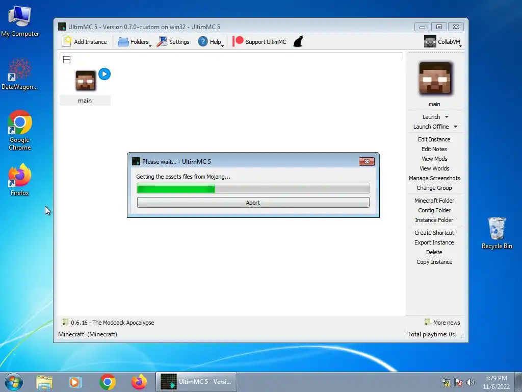Viewport: 522px width, 392px height.
Task: Click the news icon beside 0.6.16
Action: [65, 322]
